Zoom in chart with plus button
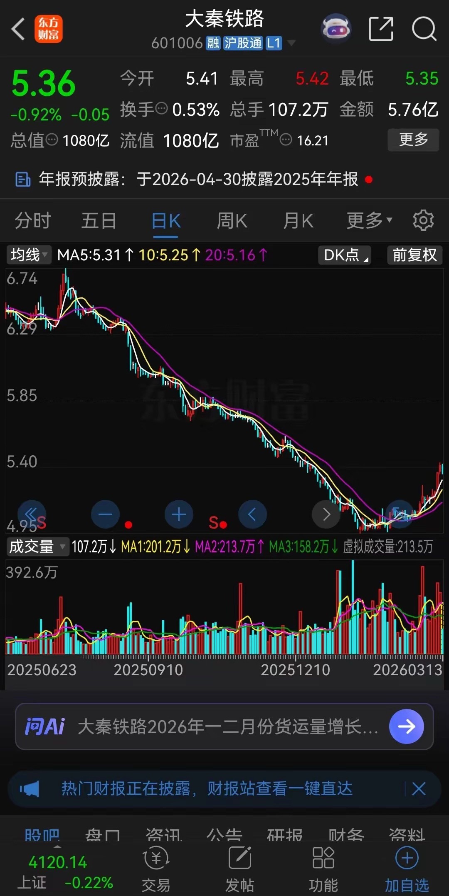This screenshot has width=449, height=896. pyautogui.click(x=179, y=514)
